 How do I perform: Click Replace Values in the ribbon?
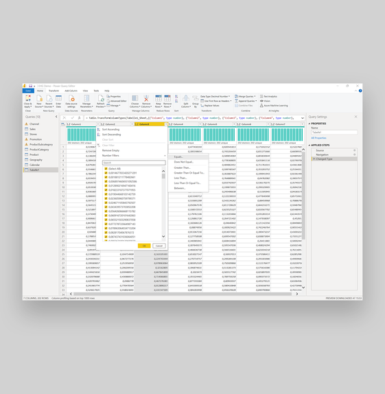tap(210, 106)
